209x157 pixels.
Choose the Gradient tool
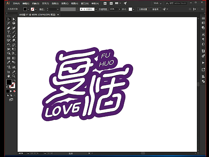[x=14, y=58]
